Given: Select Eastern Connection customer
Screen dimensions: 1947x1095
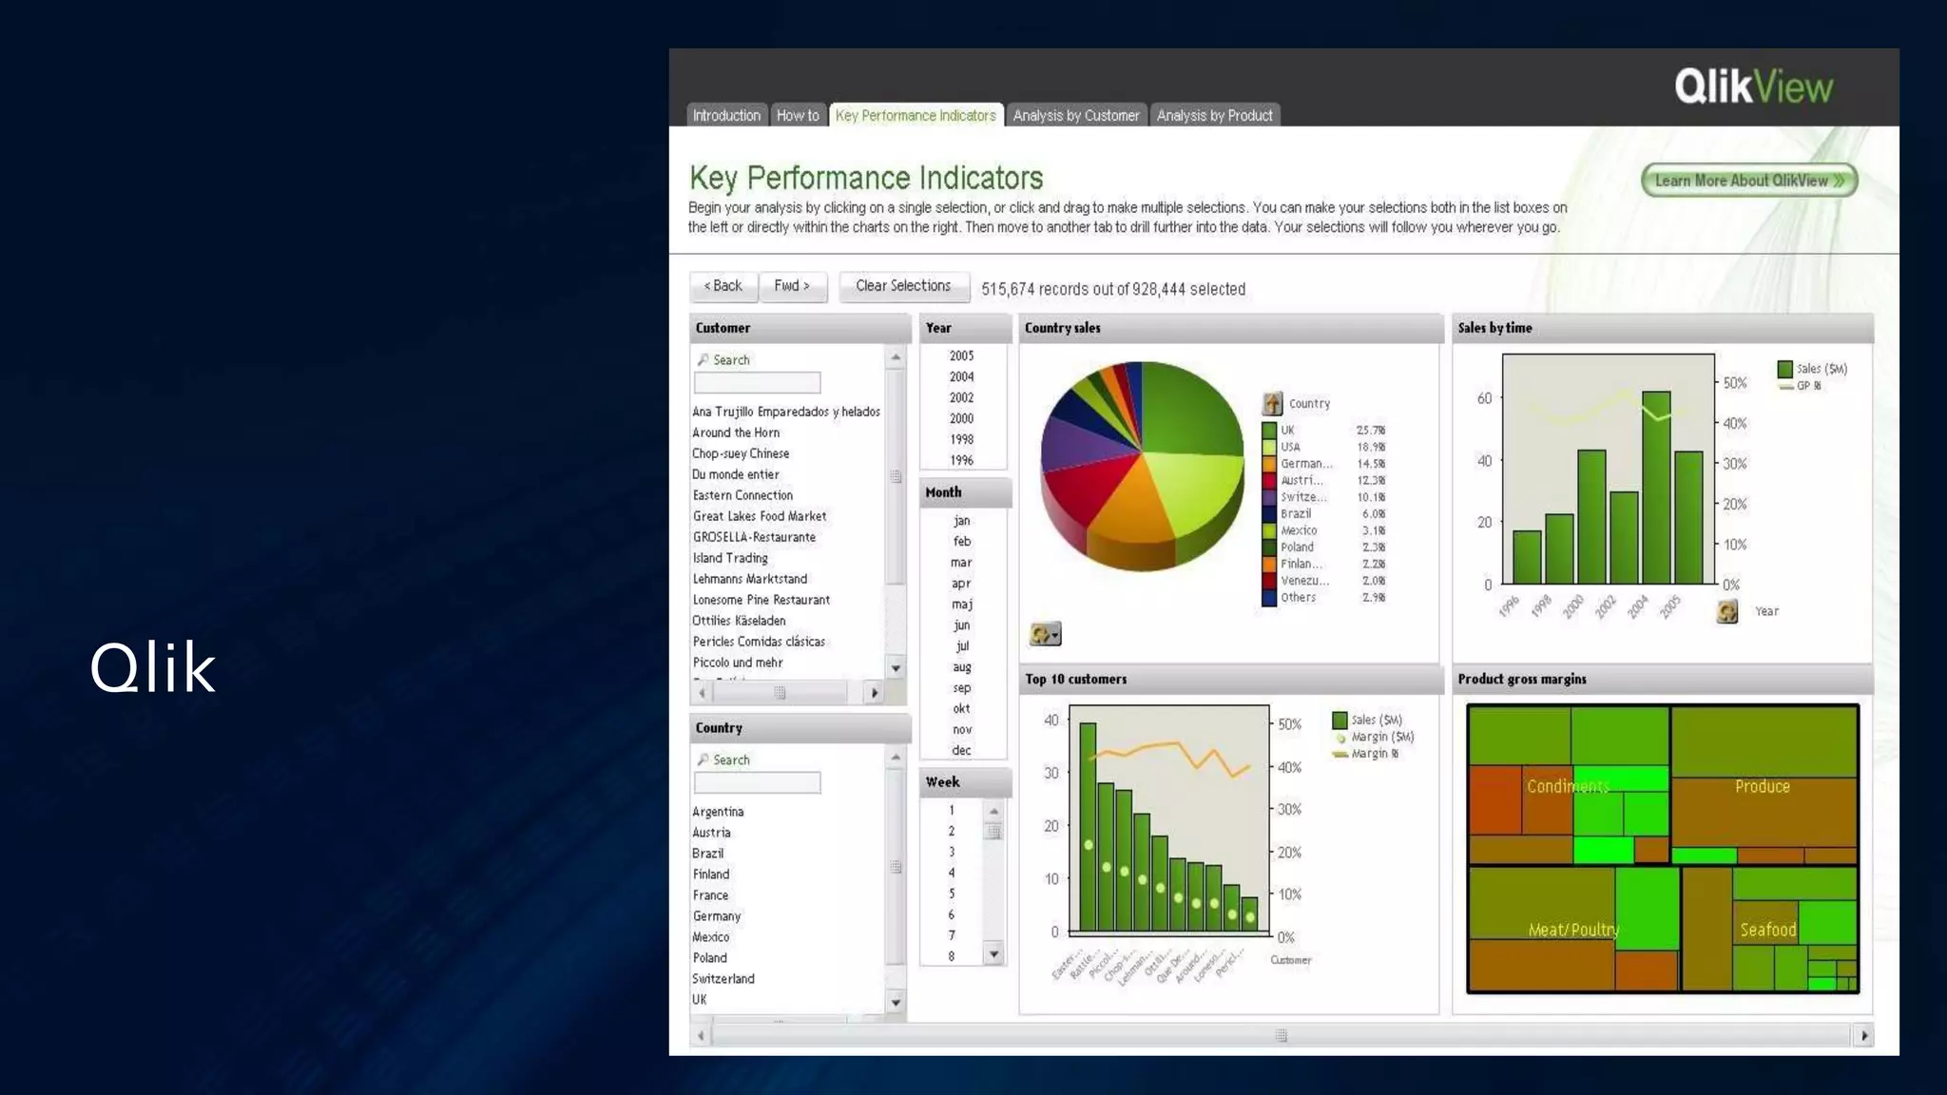Looking at the screenshot, I should pos(742,495).
